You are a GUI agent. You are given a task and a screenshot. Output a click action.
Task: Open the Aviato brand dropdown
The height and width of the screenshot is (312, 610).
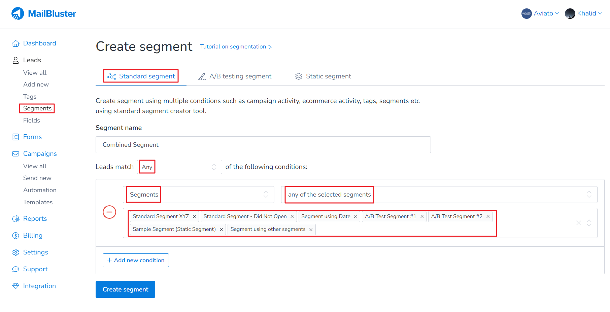[x=540, y=13]
